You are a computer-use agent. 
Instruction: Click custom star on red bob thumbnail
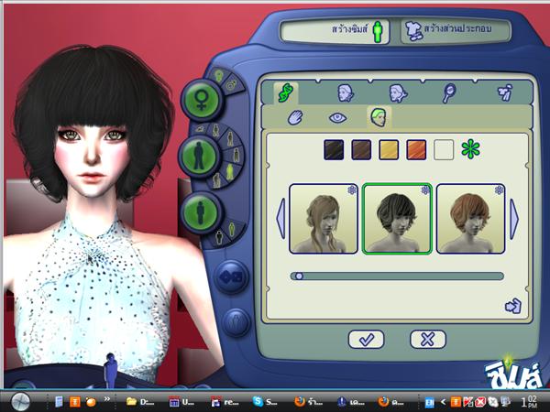click(500, 190)
